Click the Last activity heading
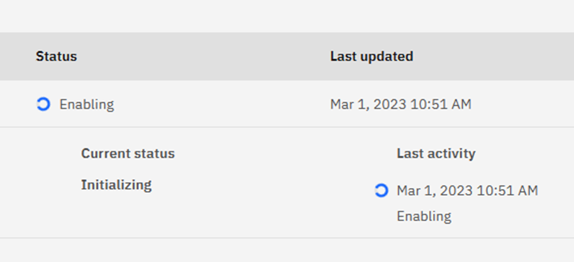 pyautogui.click(x=436, y=153)
